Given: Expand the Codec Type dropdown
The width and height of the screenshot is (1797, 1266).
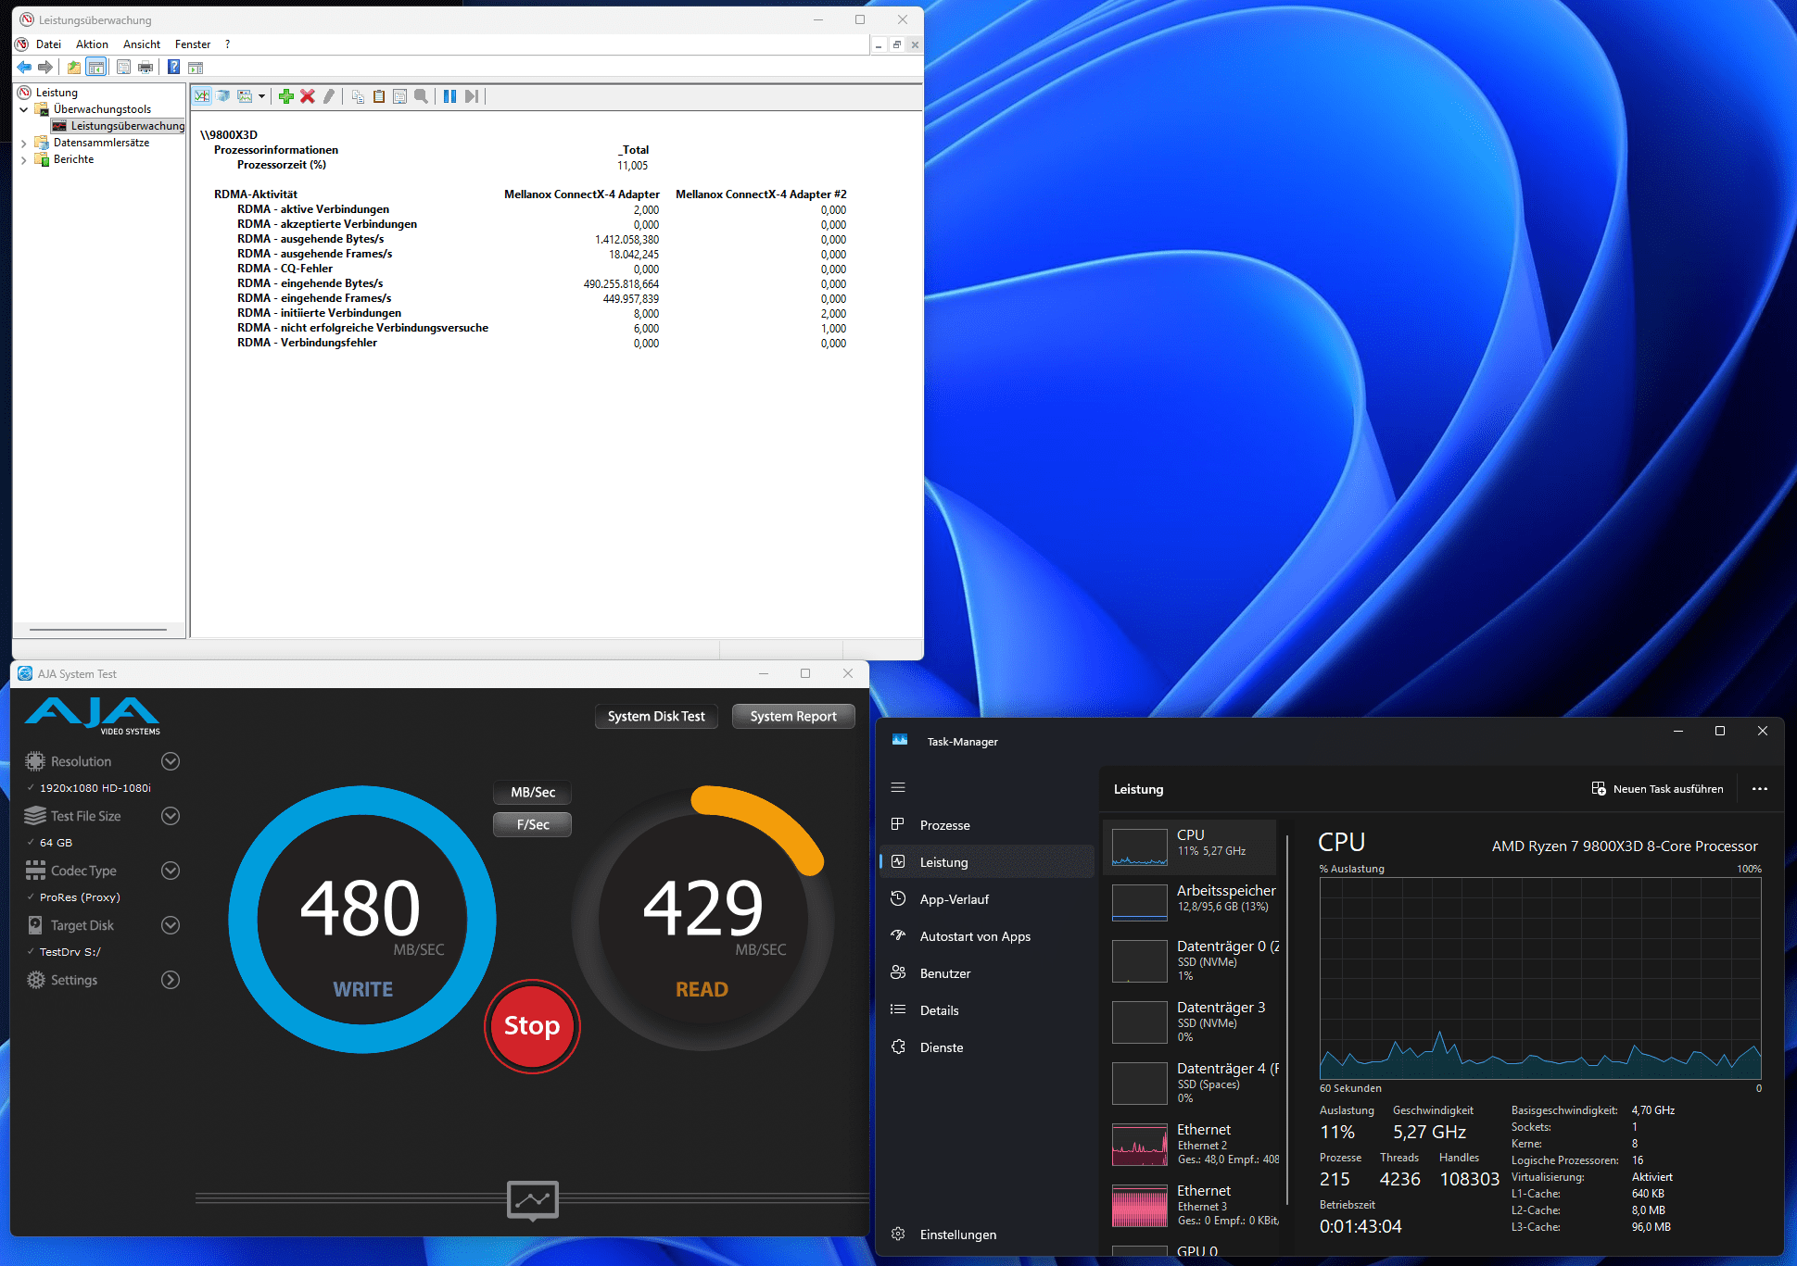Looking at the screenshot, I should (171, 871).
